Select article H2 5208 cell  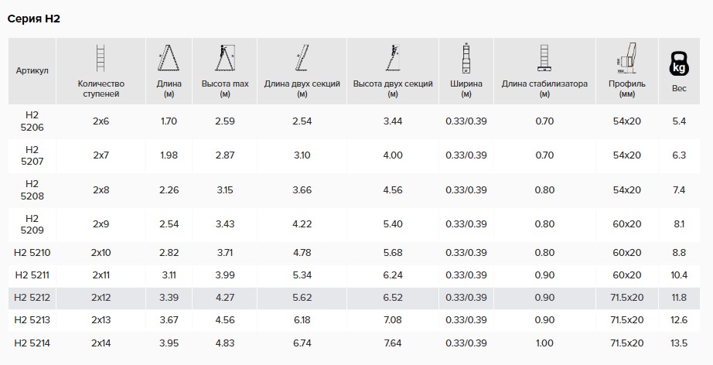pos(32,190)
